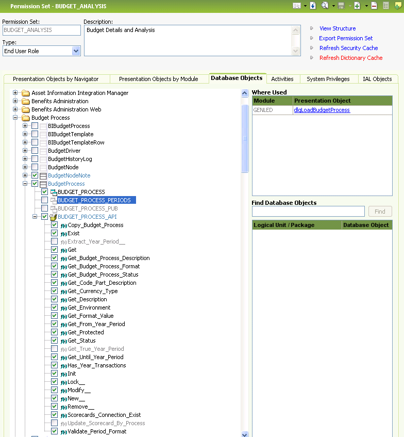Image resolution: width=404 pixels, height=437 pixels.
Task: Click the populate (blue down-arrow) toolbar icon
Action: (313, 6)
